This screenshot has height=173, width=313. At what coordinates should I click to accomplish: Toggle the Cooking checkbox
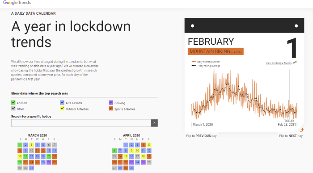[111, 102]
